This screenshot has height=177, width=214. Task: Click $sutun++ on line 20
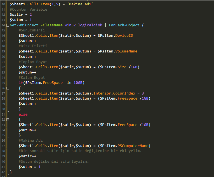(27, 57)
